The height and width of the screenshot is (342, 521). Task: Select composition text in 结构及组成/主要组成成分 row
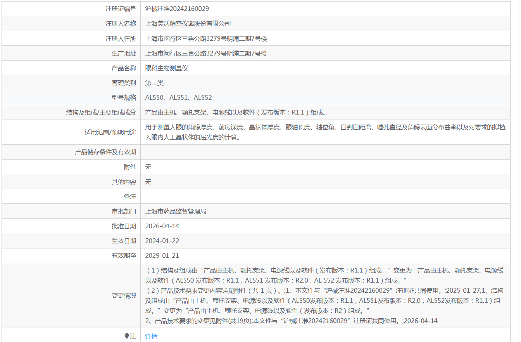[236, 112]
